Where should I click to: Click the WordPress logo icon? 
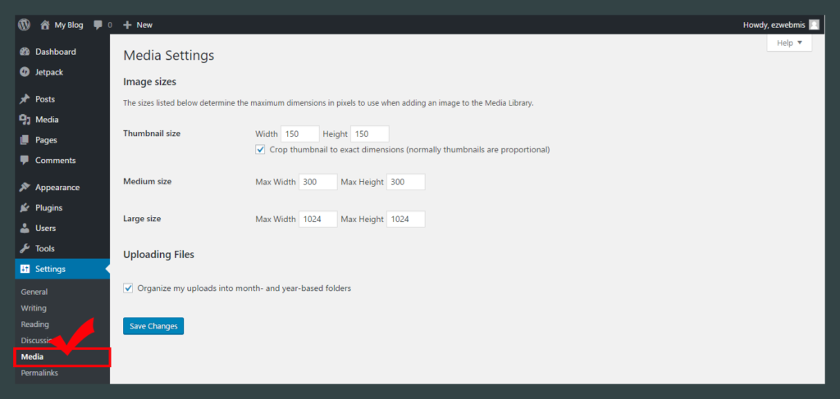[24, 25]
